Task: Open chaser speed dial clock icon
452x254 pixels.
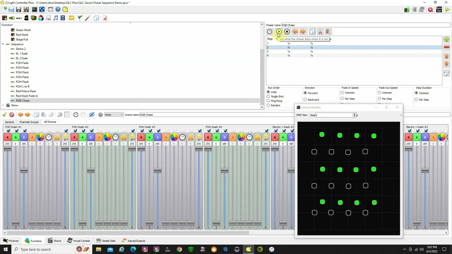Action: [270, 32]
